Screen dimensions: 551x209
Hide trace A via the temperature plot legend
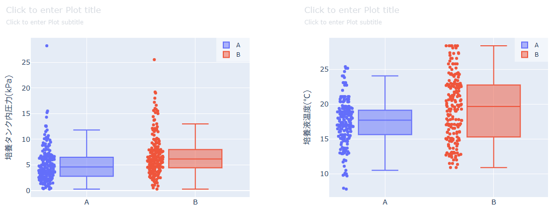(x=537, y=45)
